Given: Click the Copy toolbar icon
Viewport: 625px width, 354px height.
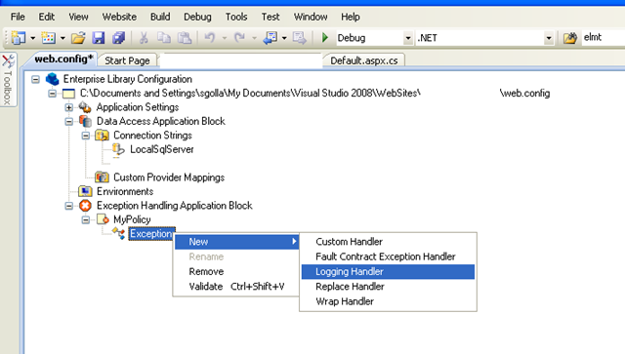Looking at the screenshot, I should [163, 38].
